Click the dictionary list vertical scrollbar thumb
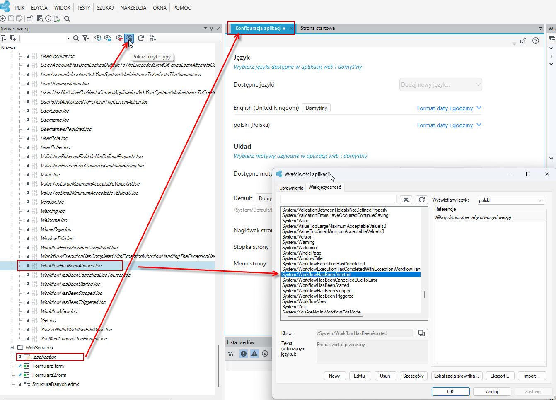 424,295
